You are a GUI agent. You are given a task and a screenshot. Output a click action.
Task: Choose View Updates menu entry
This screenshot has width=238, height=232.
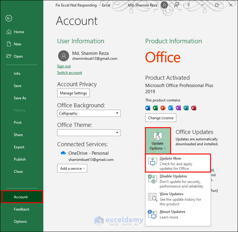pyautogui.click(x=178, y=199)
